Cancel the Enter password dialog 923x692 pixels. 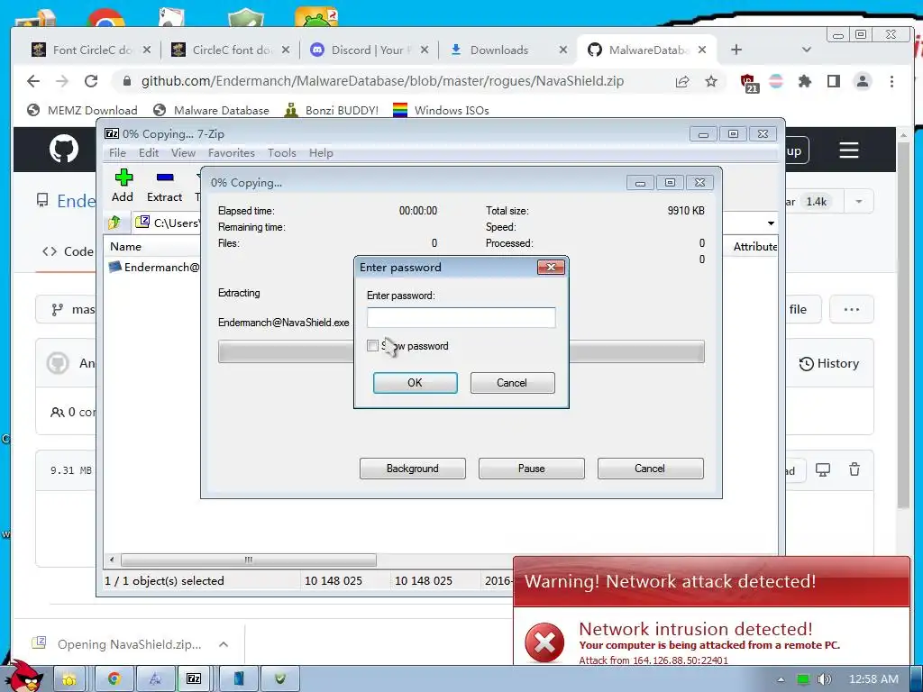click(x=512, y=382)
